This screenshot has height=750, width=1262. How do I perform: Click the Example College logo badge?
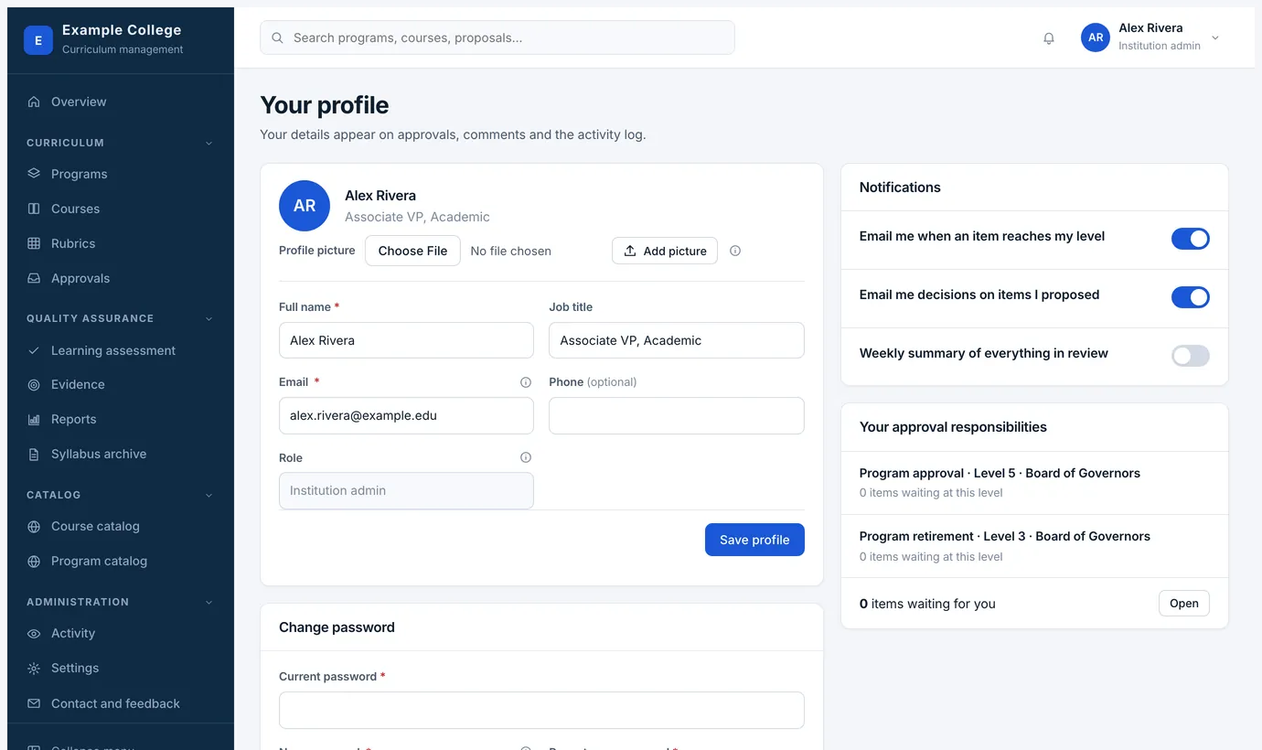click(x=38, y=40)
